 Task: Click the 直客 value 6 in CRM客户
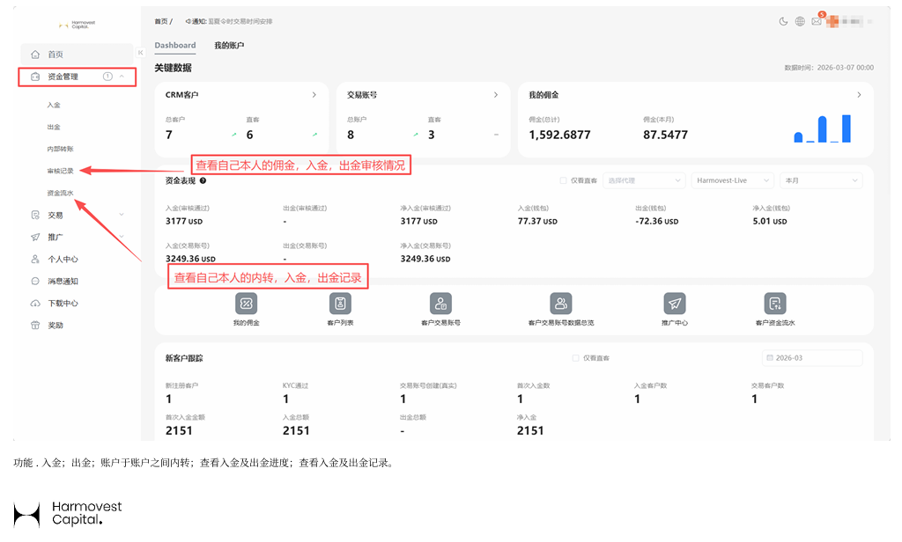[x=249, y=135]
